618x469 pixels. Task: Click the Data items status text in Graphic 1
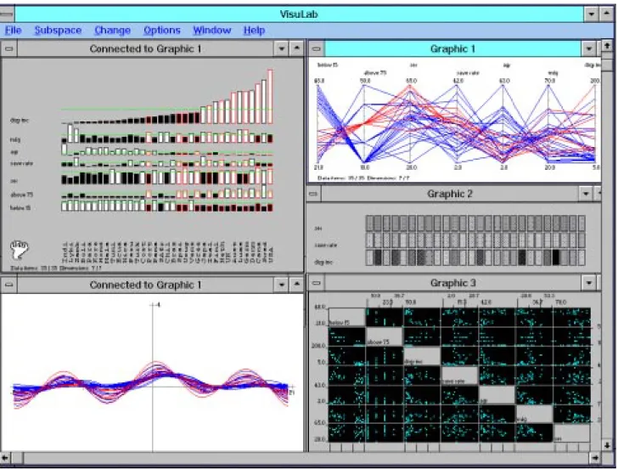pos(363,178)
